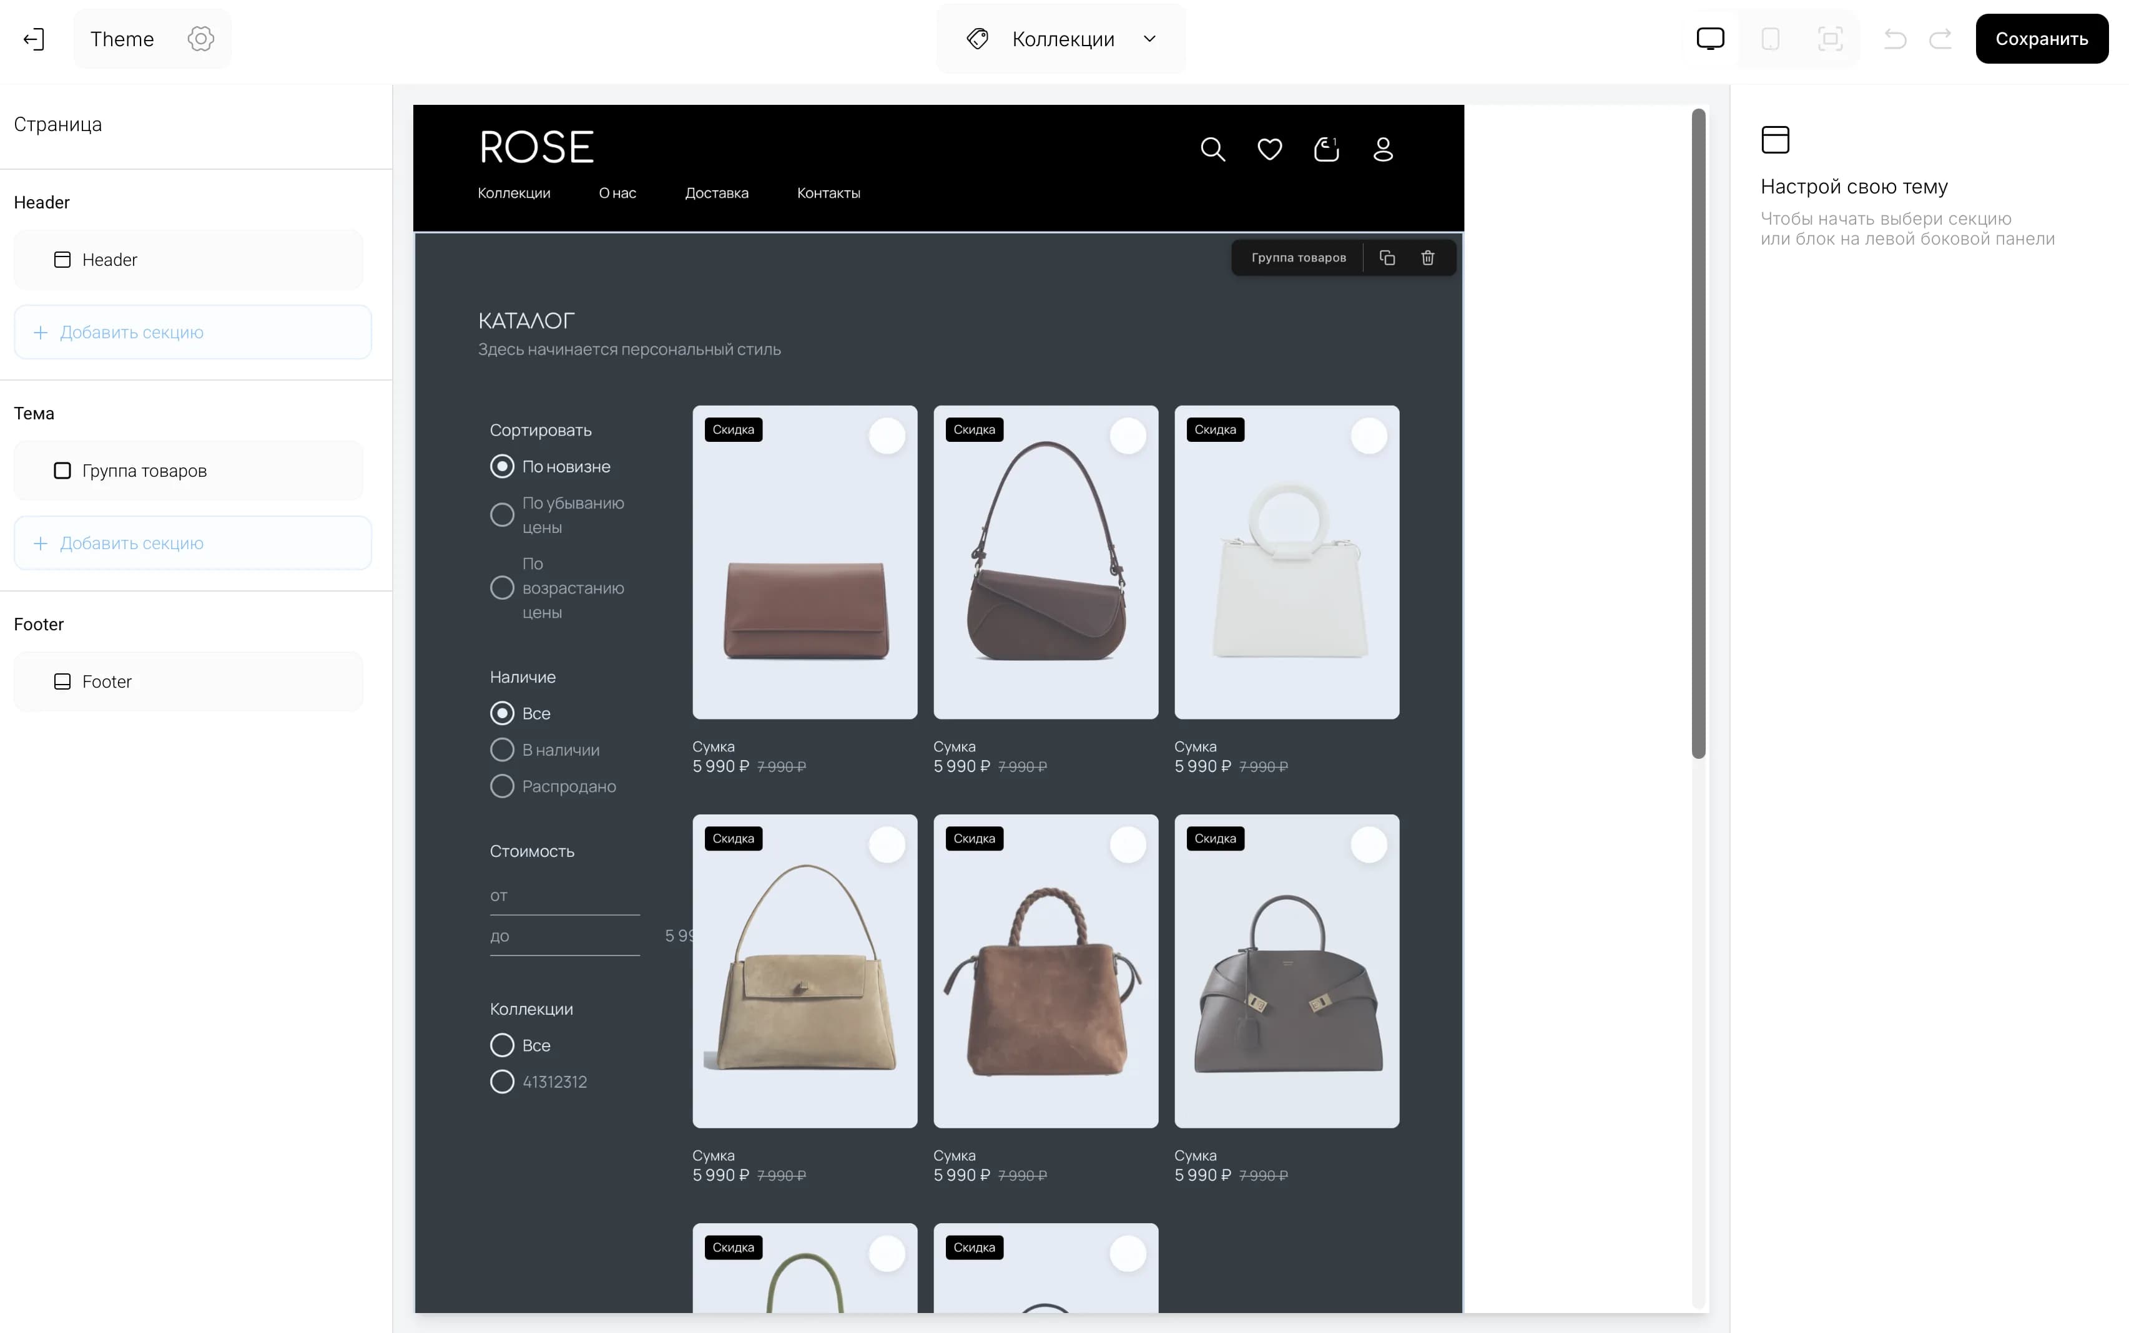
Task: Switch to mobile preview mode
Action: 1770,39
